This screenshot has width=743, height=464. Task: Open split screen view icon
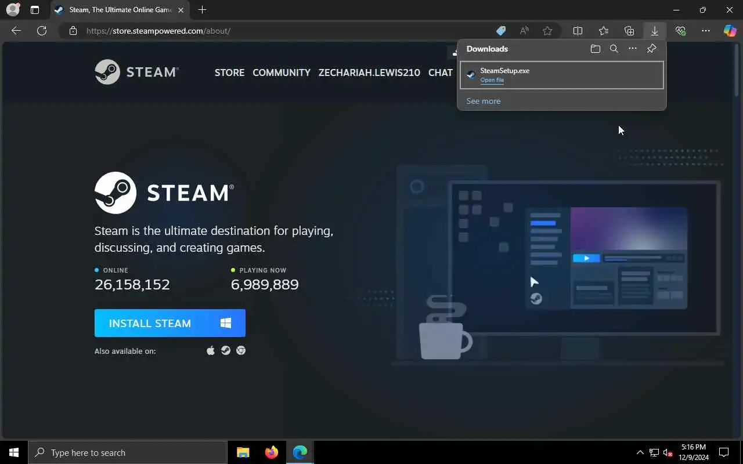tap(578, 31)
